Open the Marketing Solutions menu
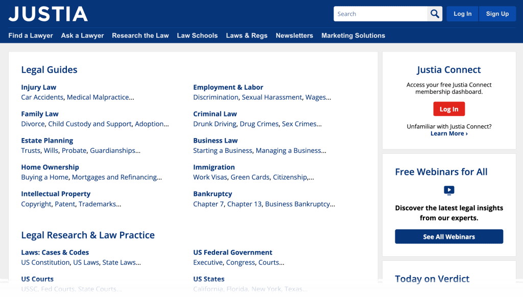The width and height of the screenshot is (523, 297). (x=353, y=36)
